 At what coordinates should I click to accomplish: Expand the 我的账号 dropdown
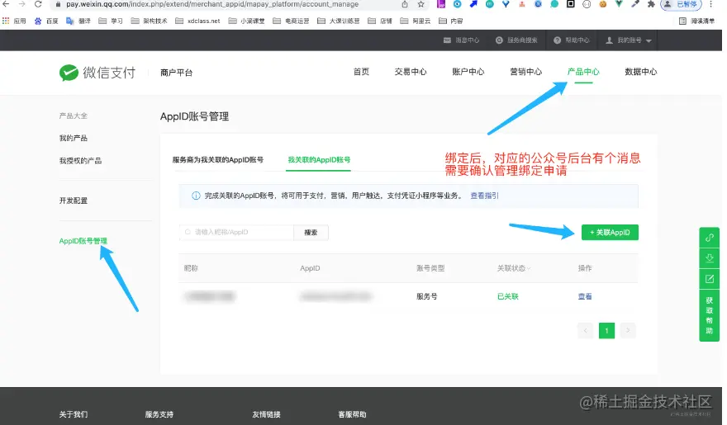pyautogui.click(x=629, y=40)
